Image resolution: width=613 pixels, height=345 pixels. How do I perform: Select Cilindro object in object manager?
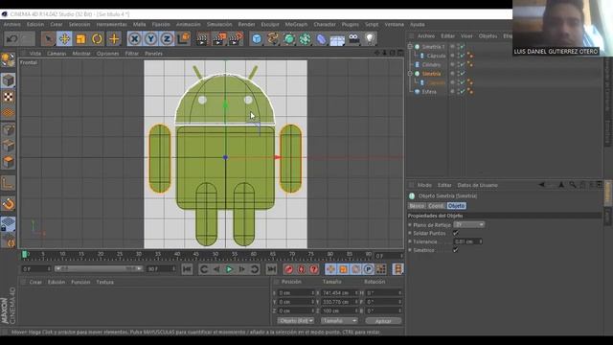[x=431, y=64]
